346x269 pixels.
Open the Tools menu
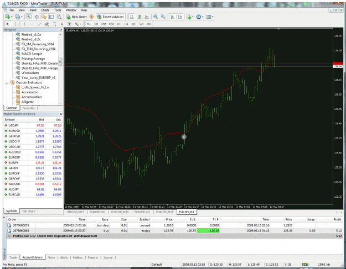(58, 10)
